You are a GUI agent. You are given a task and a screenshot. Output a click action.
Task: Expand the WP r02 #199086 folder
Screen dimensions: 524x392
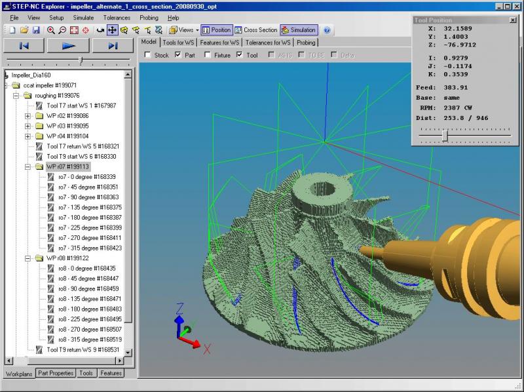[28, 116]
